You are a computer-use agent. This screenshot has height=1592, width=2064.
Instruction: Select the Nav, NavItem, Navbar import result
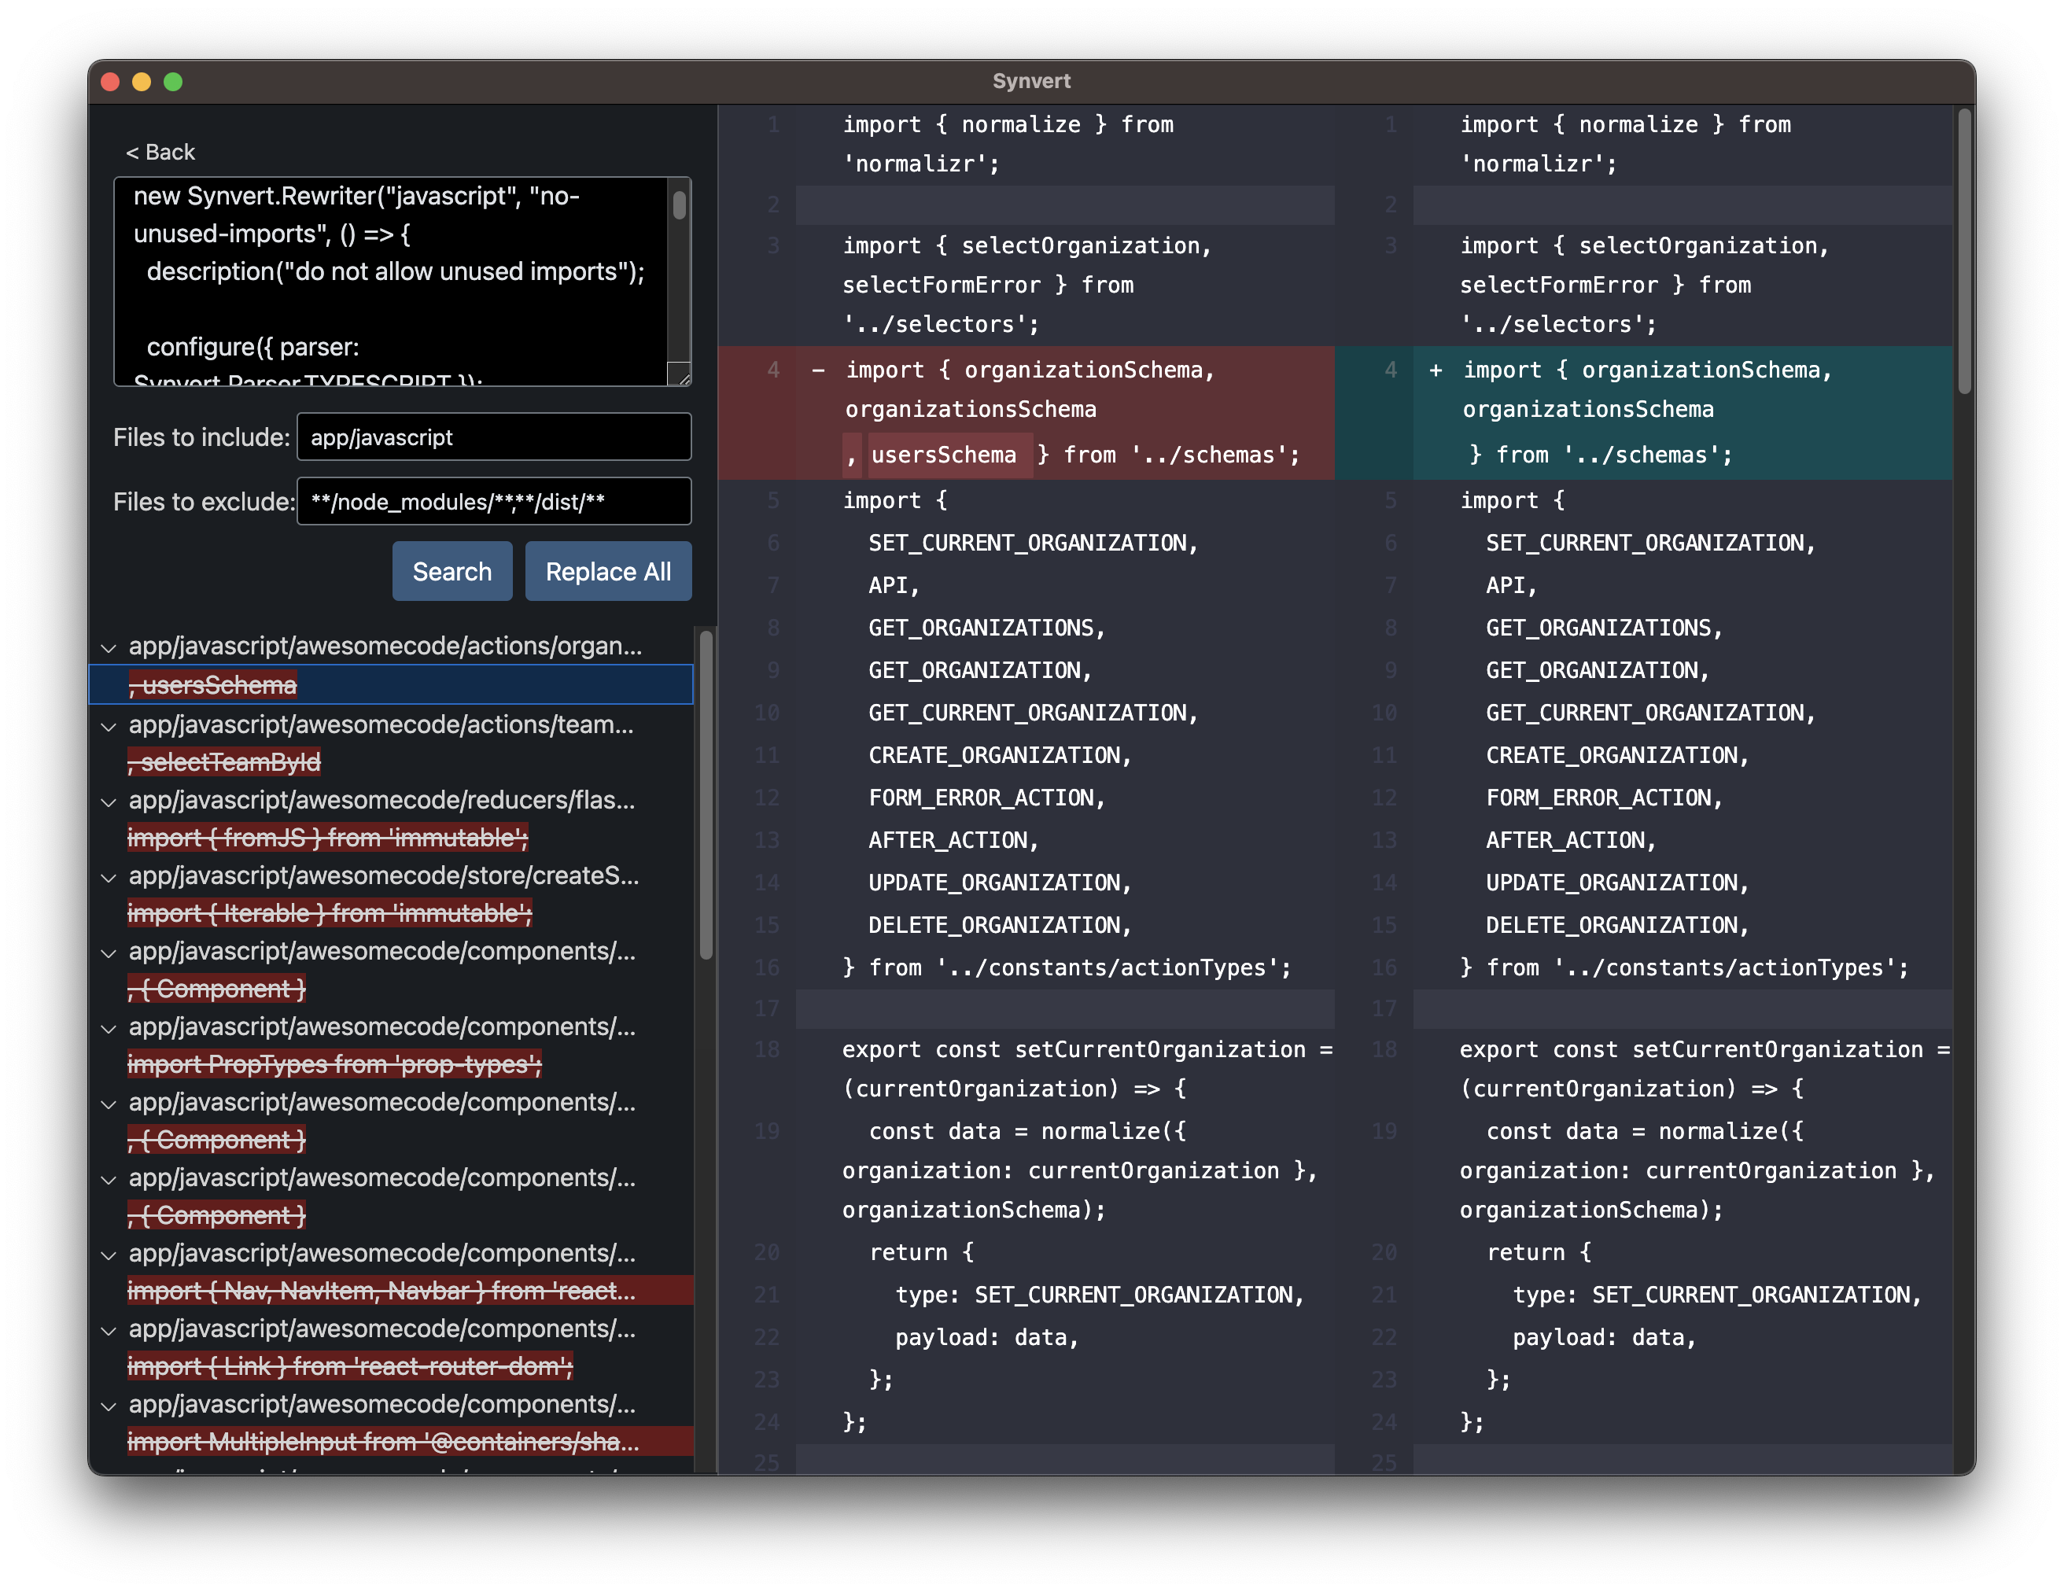(381, 1290)
